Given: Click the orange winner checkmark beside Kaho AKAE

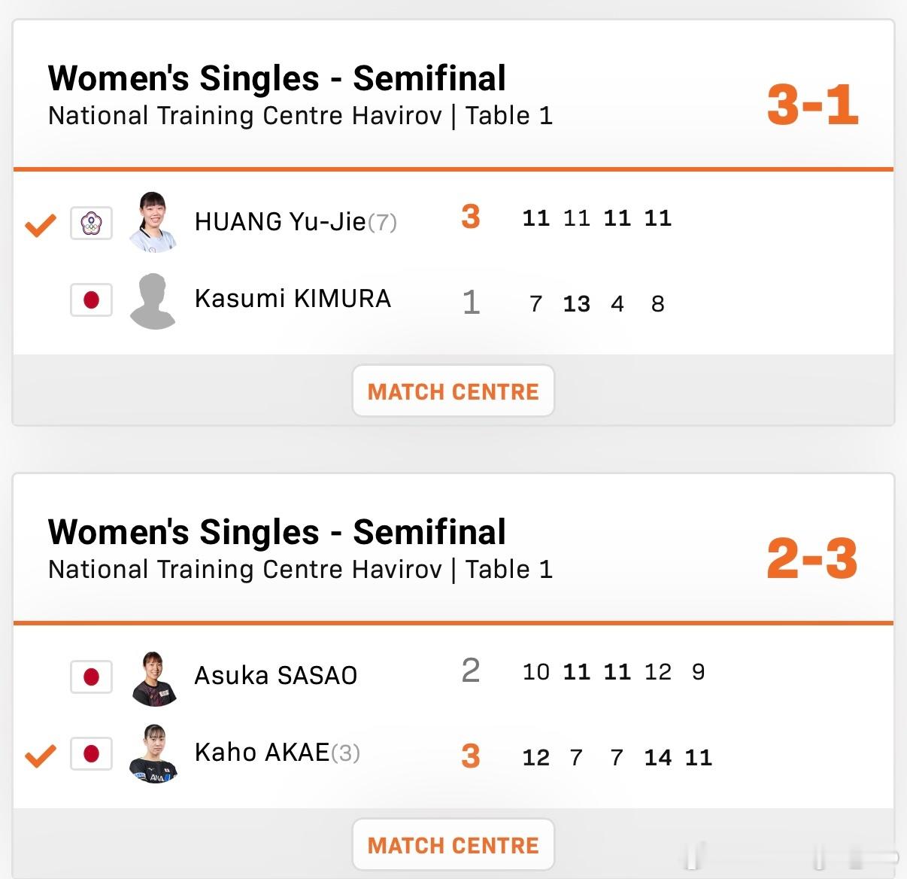Looking at the screenshot, I should coord(41,755).
